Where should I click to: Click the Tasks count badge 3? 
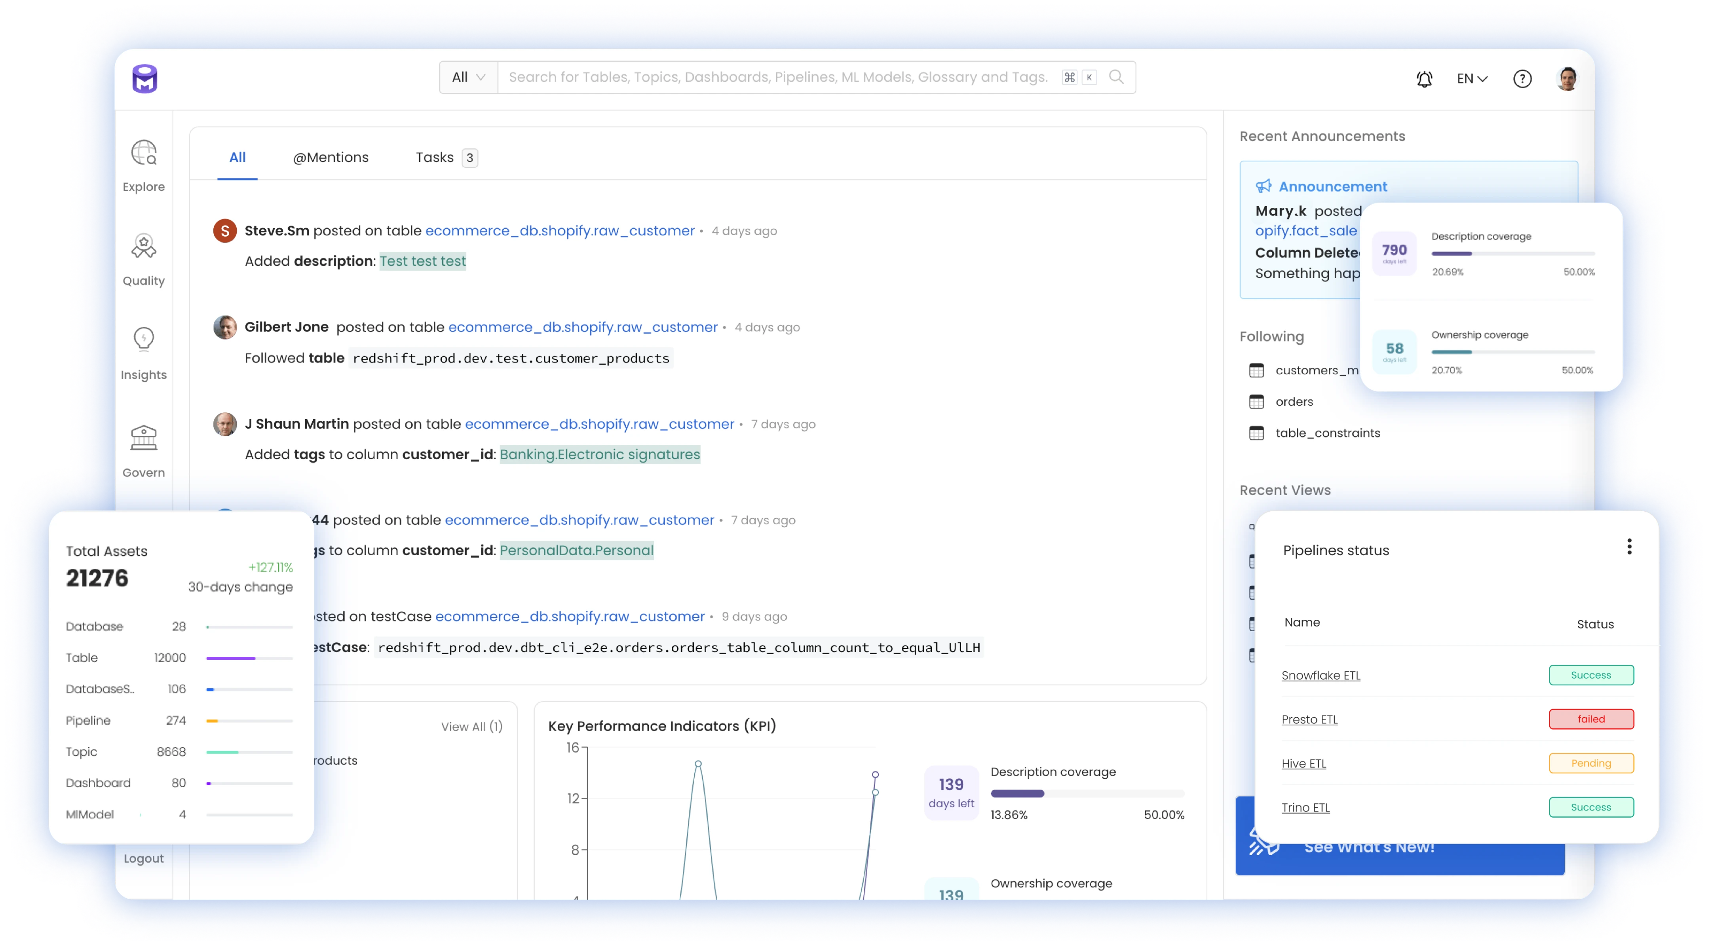pos(469,157)
